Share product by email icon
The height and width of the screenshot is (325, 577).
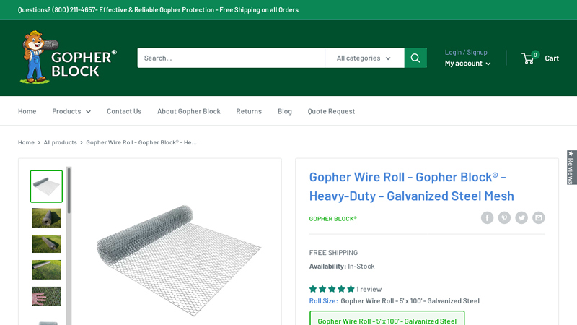[x=538, y=218]
